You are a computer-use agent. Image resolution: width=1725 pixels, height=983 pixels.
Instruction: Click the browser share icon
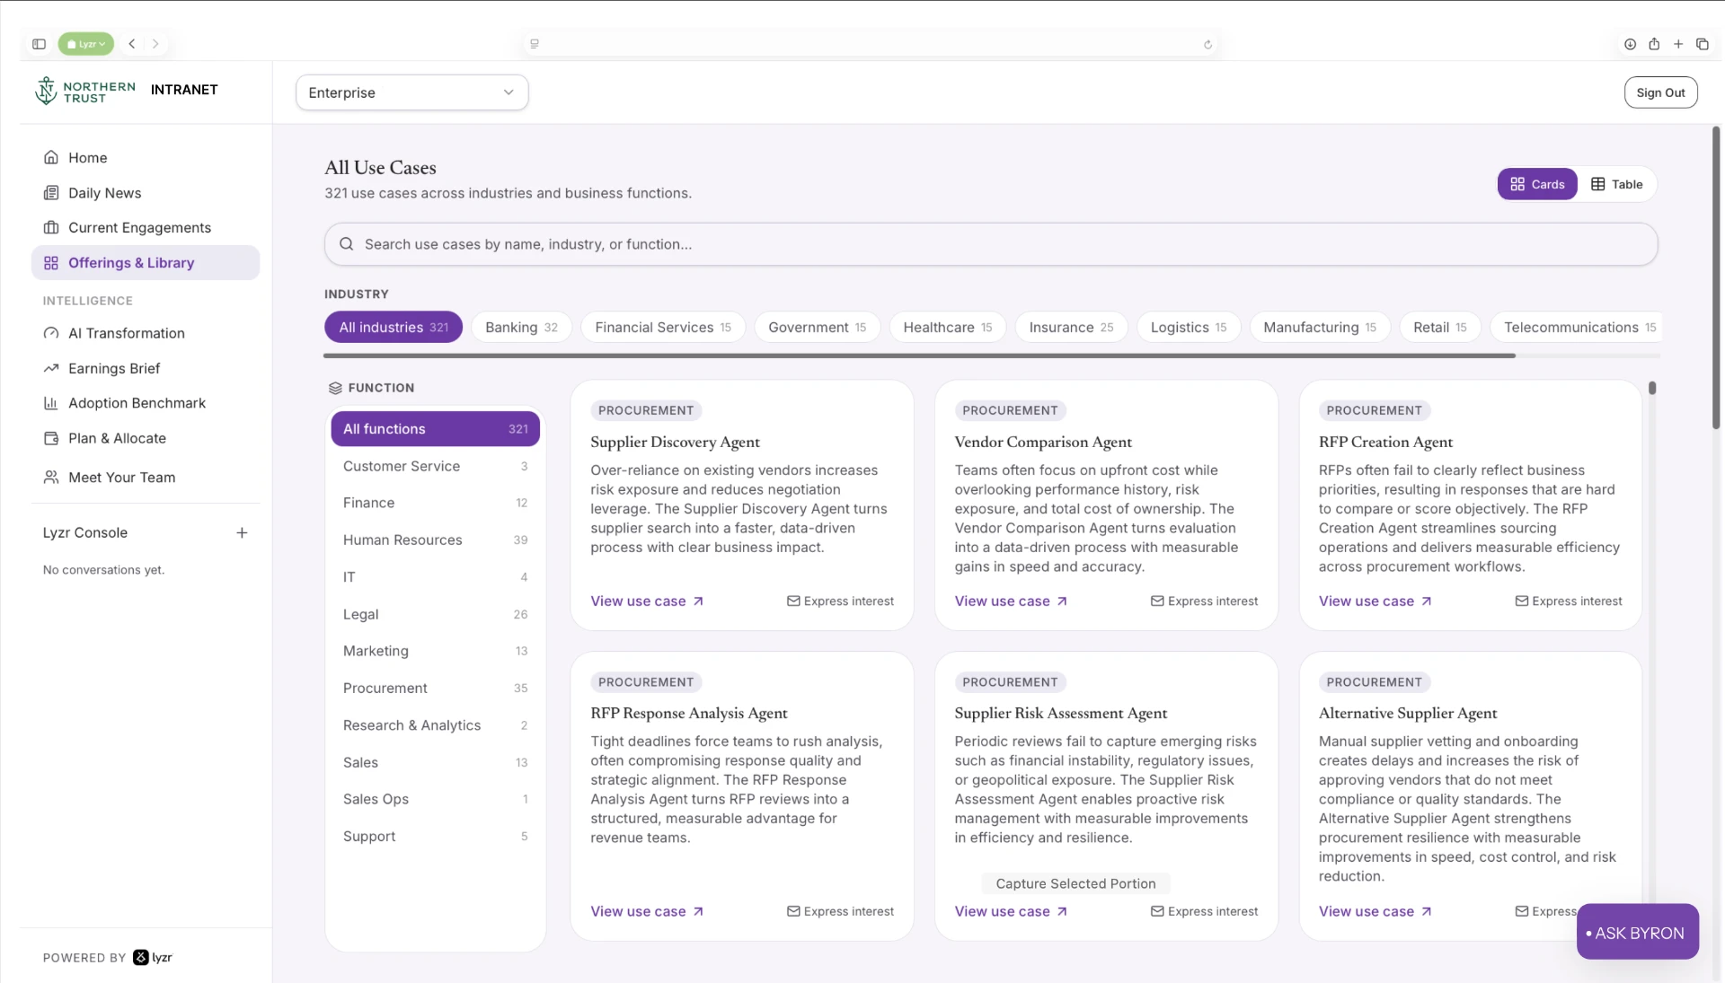[x=1654, y=44]
